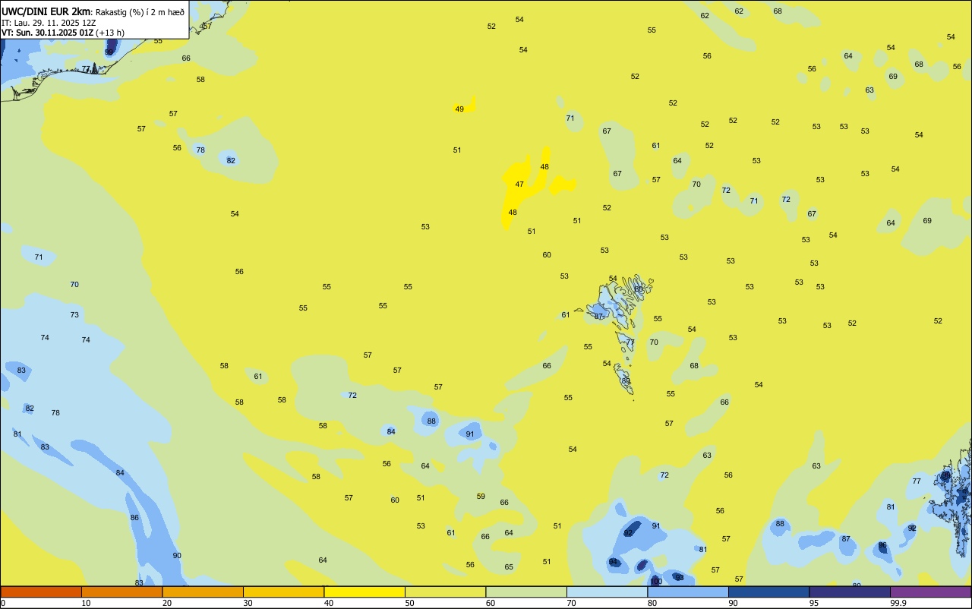Click the 80–90 medium blue legend swatch

(688, 592)
